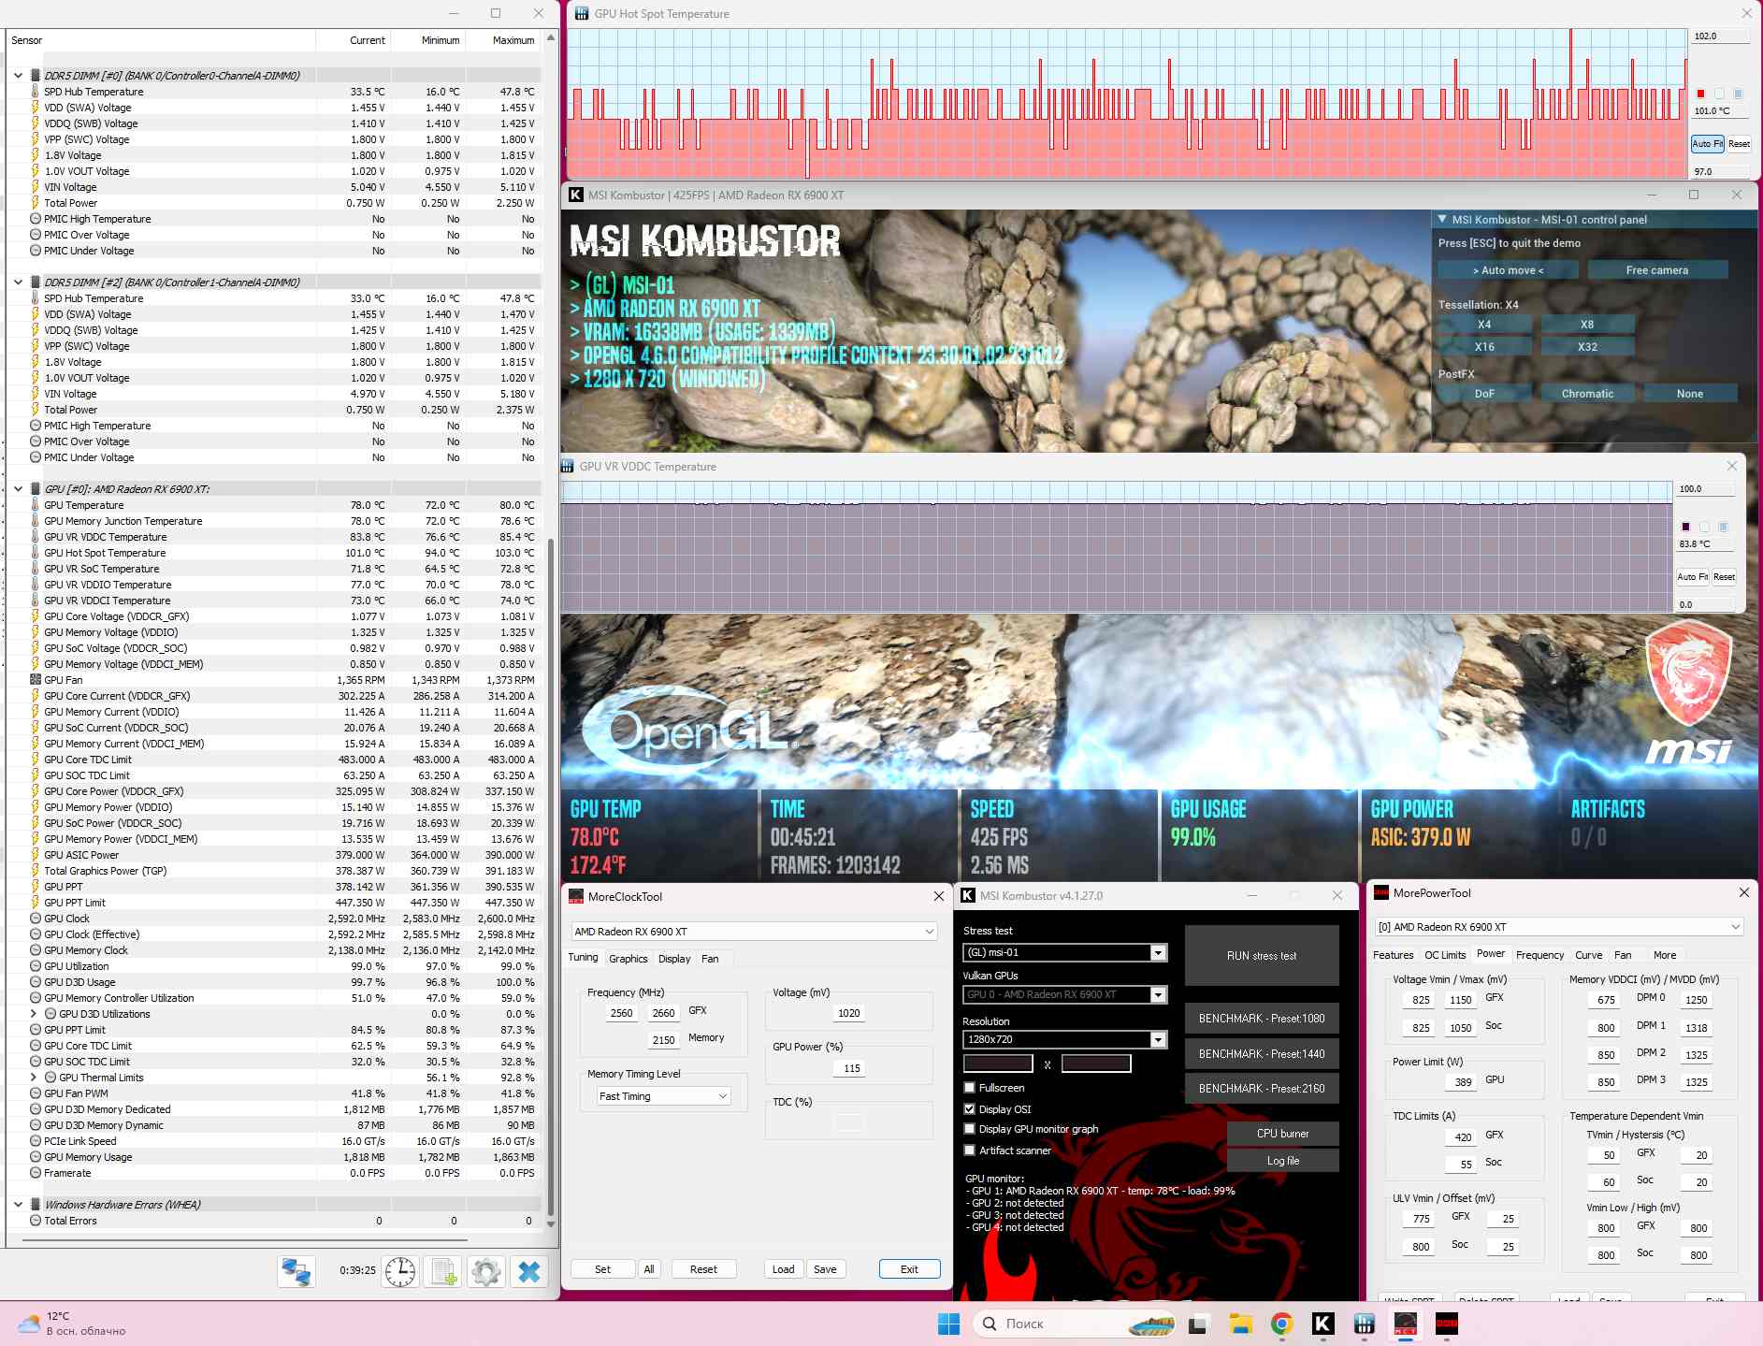The image size is (1763, 1346).
Task: Click the GPU Fan sensor row icon
Action: coord(36,680)
